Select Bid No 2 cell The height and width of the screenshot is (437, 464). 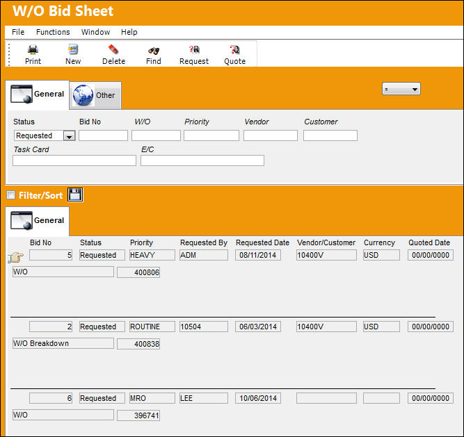[x=51, y=327]
